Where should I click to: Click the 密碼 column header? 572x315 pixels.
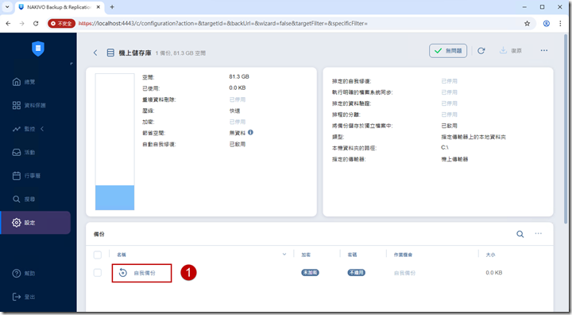coord(352,255)
